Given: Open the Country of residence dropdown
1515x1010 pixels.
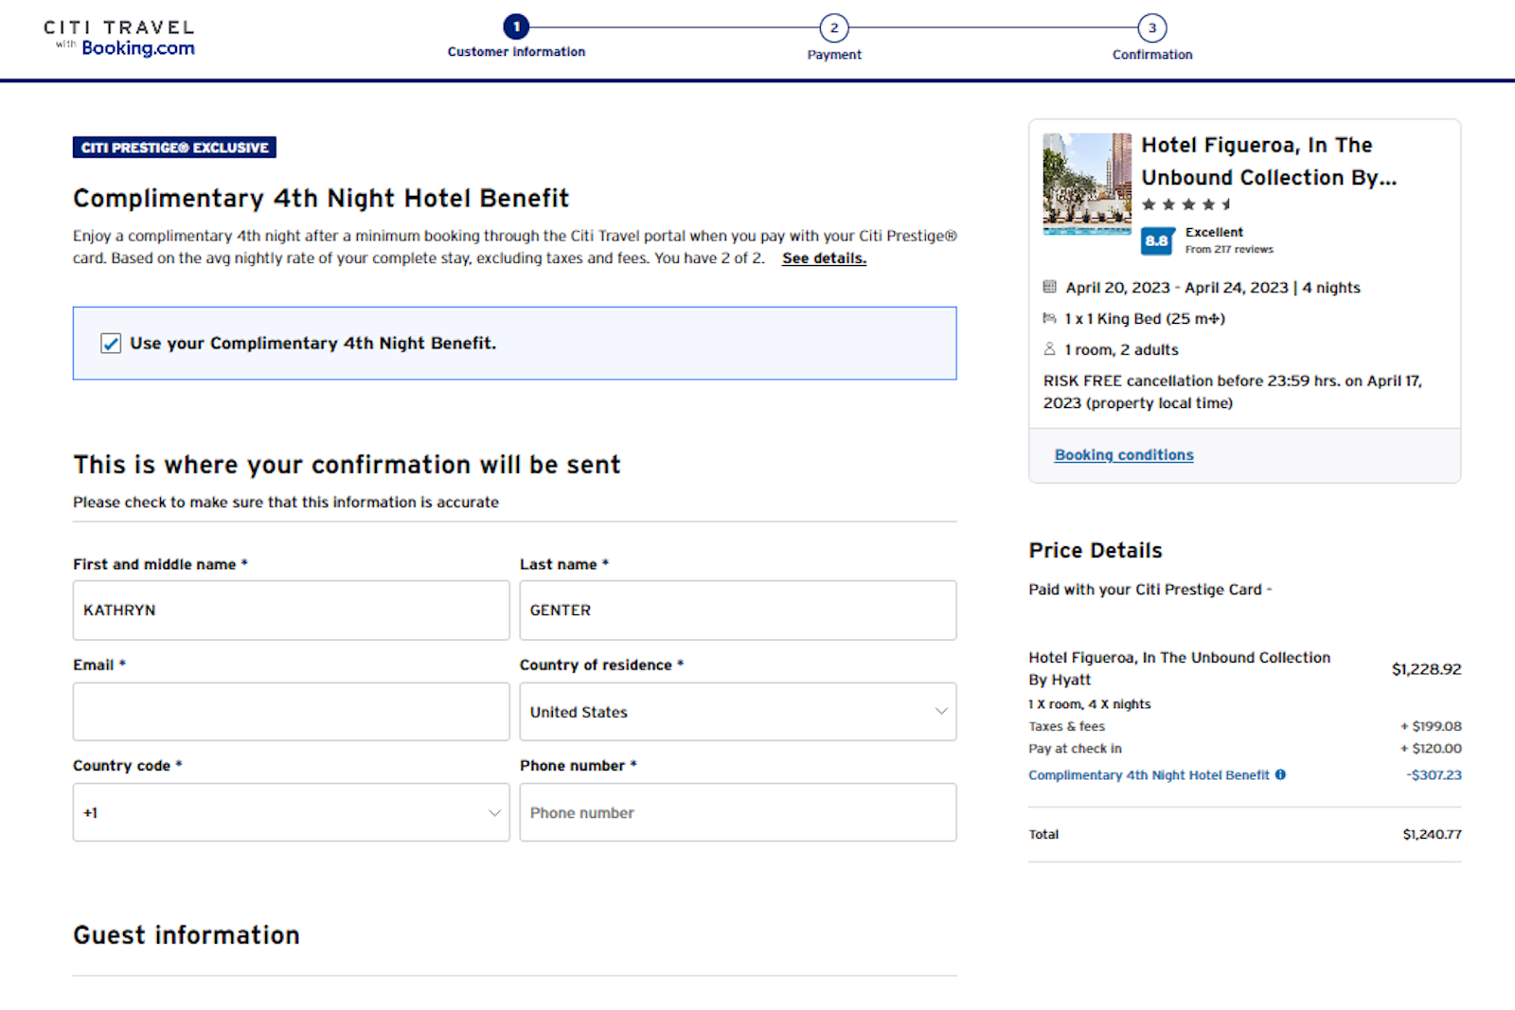Looking at the screenshot, I should click(738, 712).
